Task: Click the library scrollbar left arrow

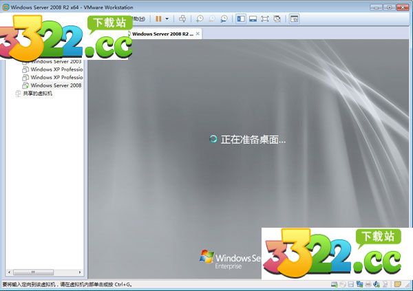Action: coord(10,272)
